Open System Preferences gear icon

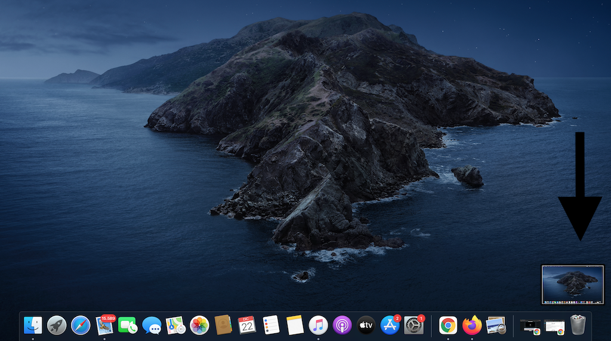coord(414,325)
